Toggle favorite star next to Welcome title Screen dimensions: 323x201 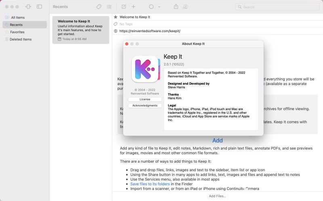(x=115, y=17)
